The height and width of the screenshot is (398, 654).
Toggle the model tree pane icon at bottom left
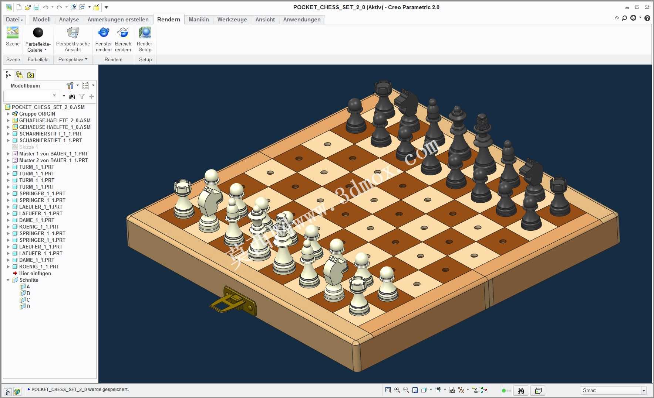click(8, 391)
